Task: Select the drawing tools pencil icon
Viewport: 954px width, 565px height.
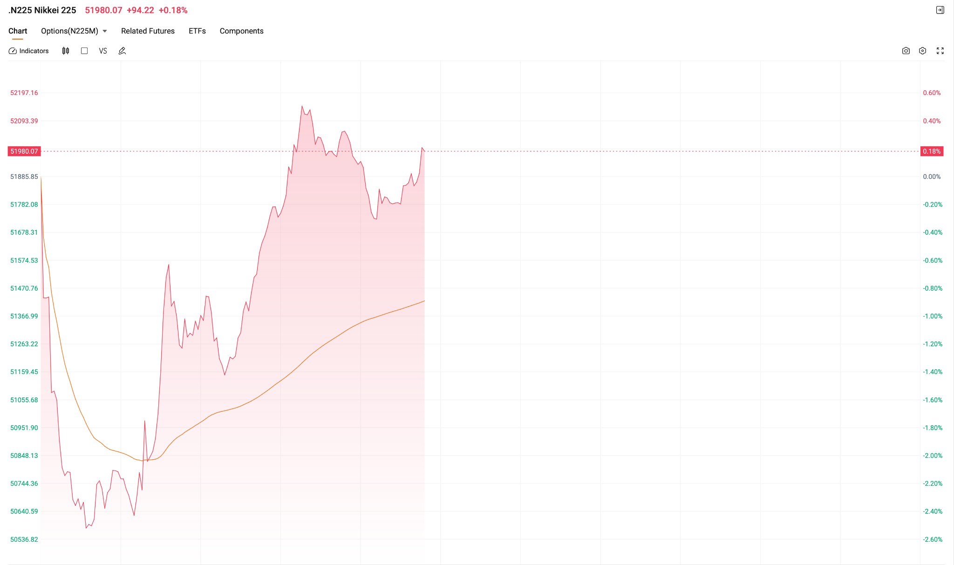Action: coord(122,51)
